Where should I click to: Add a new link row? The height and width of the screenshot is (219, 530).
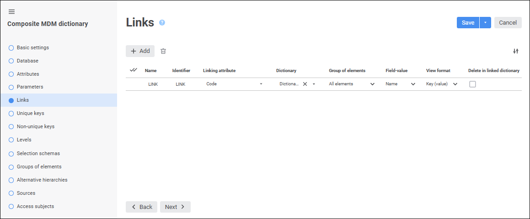coord(140,51)
